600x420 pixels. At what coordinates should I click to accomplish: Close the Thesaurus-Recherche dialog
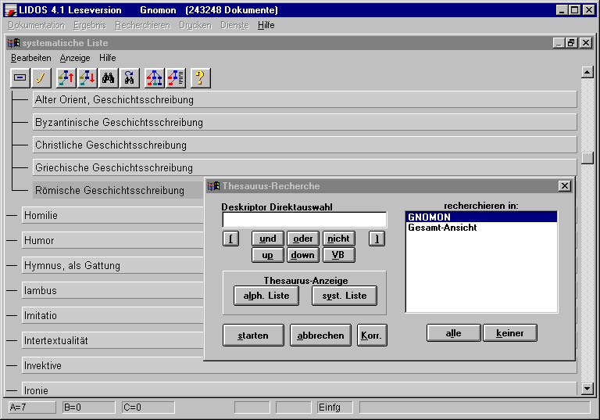click(x=565, y=186)
